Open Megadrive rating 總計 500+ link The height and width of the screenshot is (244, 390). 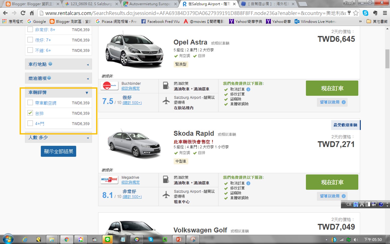coord(132,197)
